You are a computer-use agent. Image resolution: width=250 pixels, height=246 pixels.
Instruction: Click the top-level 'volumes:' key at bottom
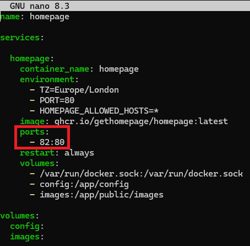[x=20, y=216]
